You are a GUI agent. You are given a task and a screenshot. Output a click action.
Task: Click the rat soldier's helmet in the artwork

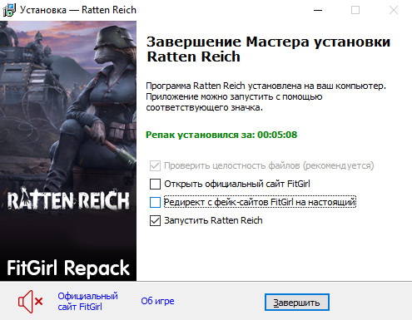tap(115, 38)
